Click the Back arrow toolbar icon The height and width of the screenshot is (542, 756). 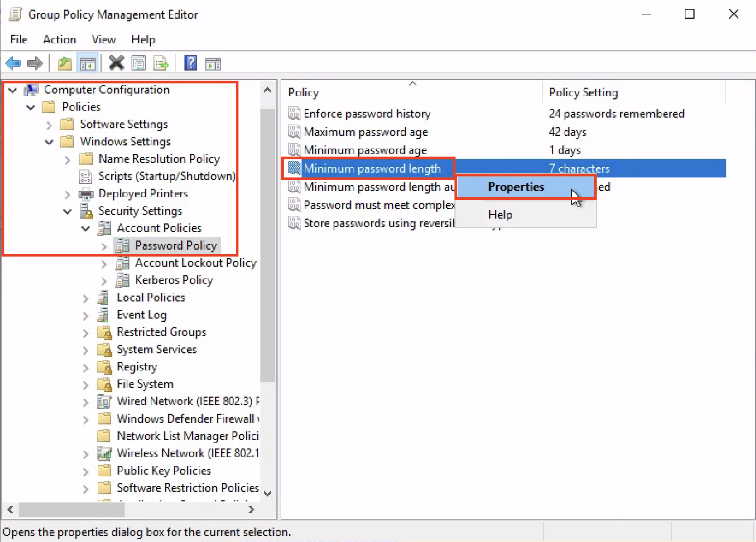[13, 64]
